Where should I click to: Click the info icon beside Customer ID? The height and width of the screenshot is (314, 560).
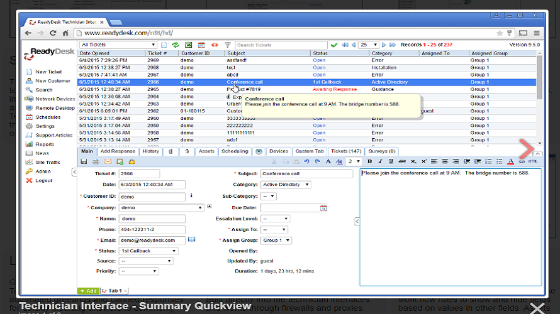click(x=191, y=195)
